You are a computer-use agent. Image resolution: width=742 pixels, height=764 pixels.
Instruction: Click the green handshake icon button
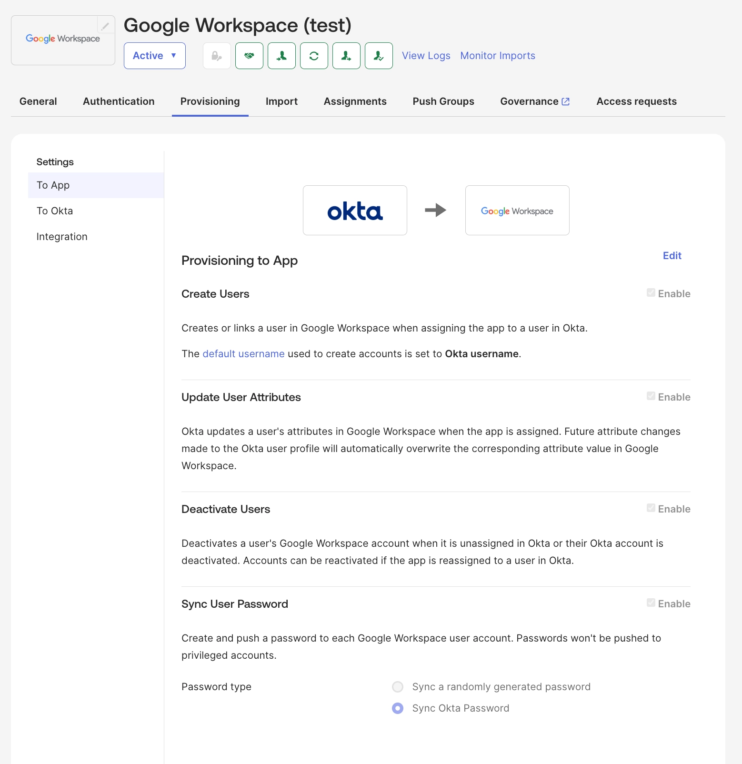[250, 56]
